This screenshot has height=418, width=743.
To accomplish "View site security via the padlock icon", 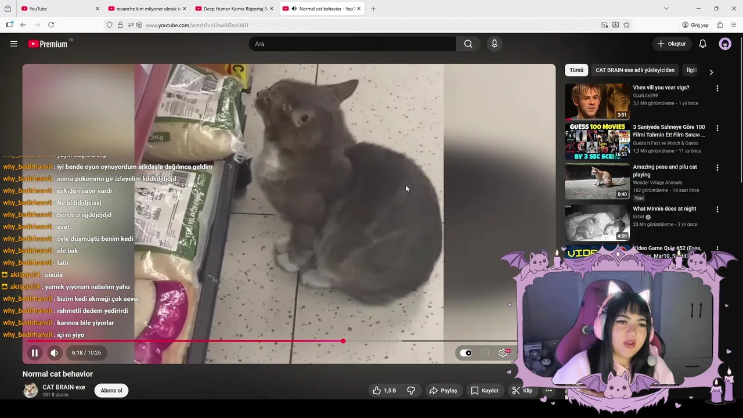I will 120,25.
